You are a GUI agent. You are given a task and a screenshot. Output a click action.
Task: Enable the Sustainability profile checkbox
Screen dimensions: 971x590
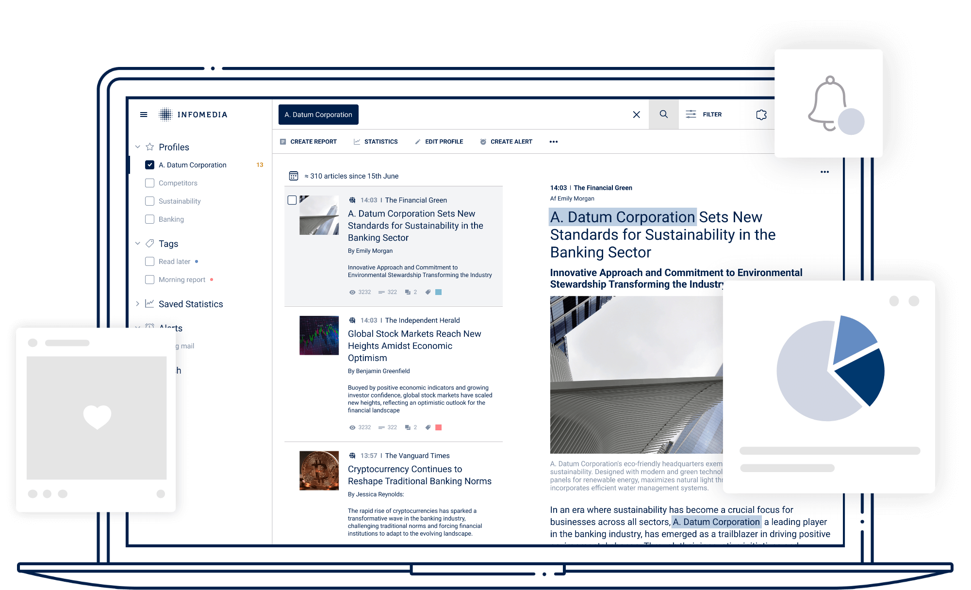click(x=149, y=201)
